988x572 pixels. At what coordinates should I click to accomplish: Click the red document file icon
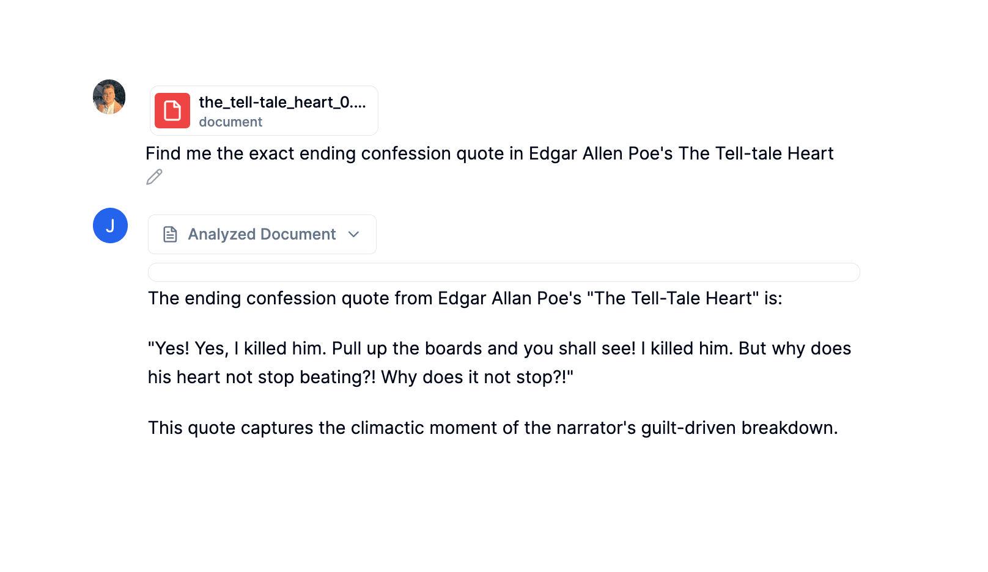172,111
